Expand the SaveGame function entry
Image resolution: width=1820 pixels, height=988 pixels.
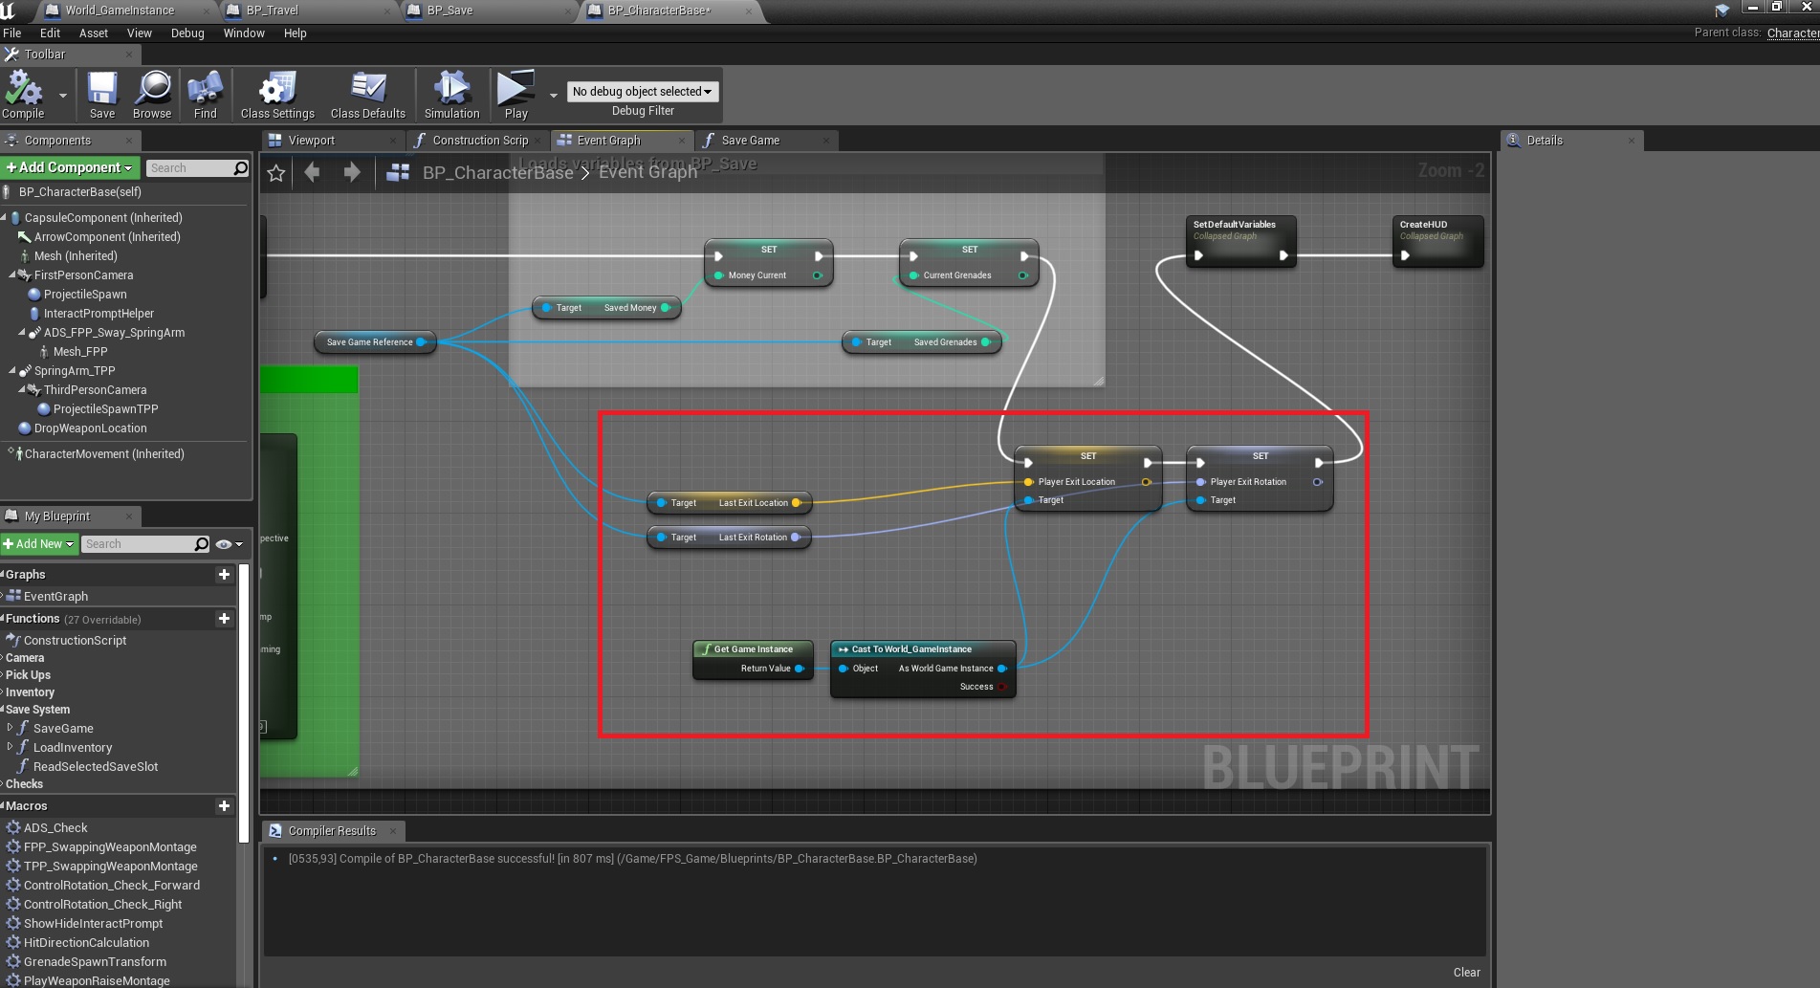tap(10, 728)
